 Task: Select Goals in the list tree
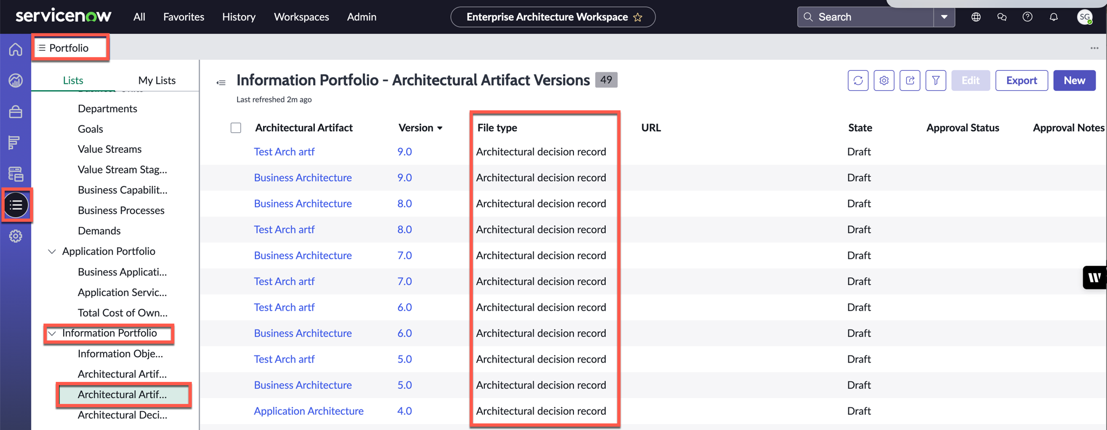click(x=90, y=129)
